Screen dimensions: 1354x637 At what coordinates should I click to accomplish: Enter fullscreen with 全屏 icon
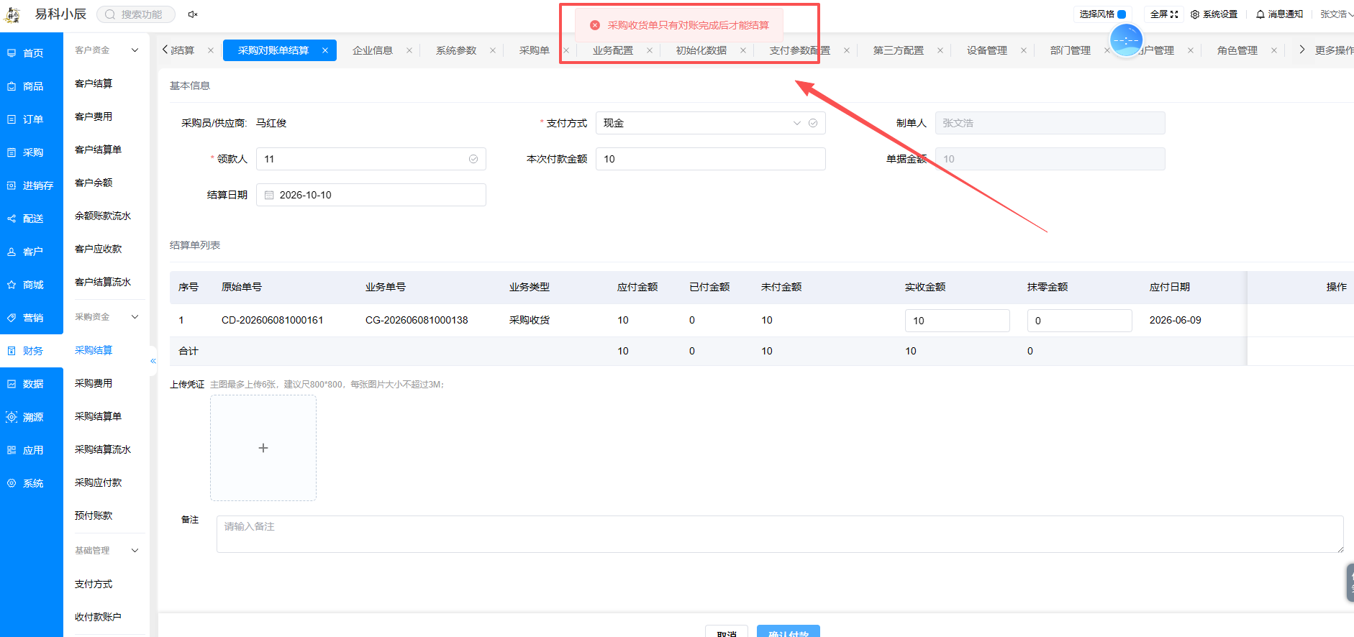1174,14
